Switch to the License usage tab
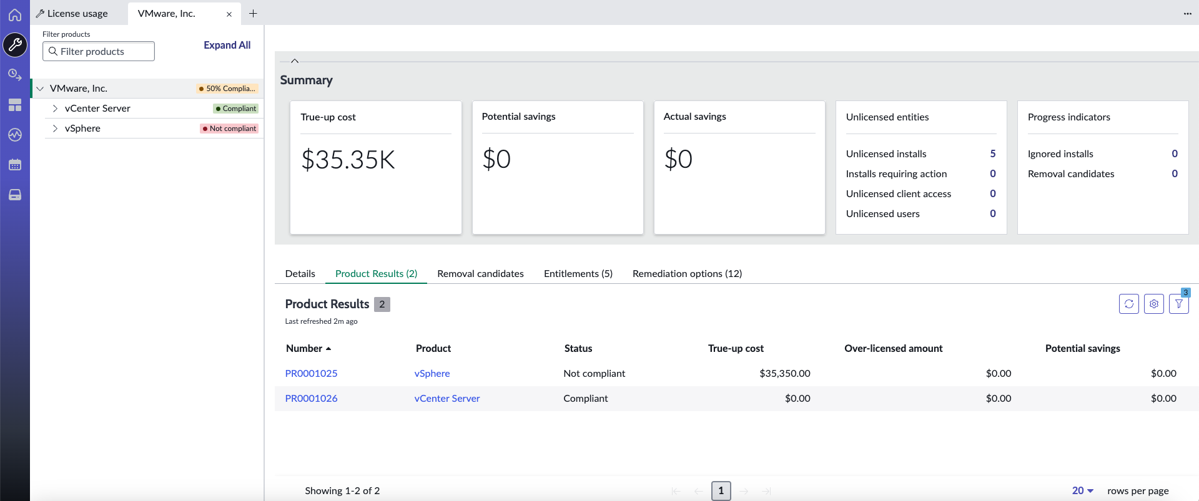Image resolution: width=1199 pixels, height=501 pixels. click(x=72, y=13)
